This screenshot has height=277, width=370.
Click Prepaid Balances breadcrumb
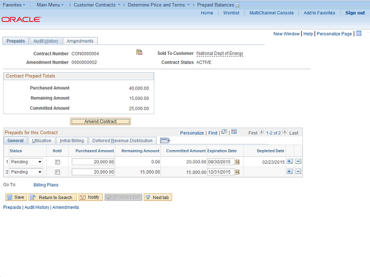[216, 5]
